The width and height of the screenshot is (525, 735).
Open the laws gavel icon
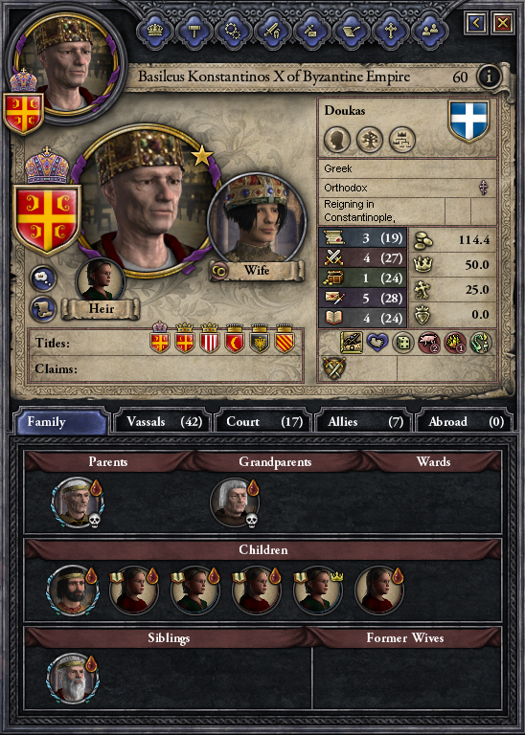click(194, 31)
